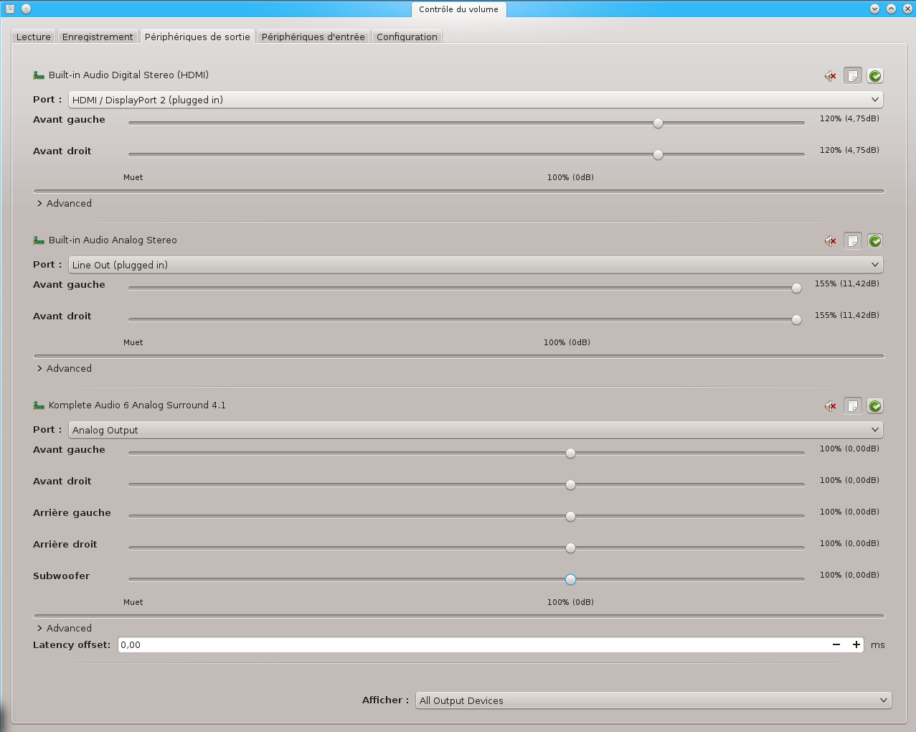
Task: Open the Line Out port dropdown
Action: pos(476,265)
